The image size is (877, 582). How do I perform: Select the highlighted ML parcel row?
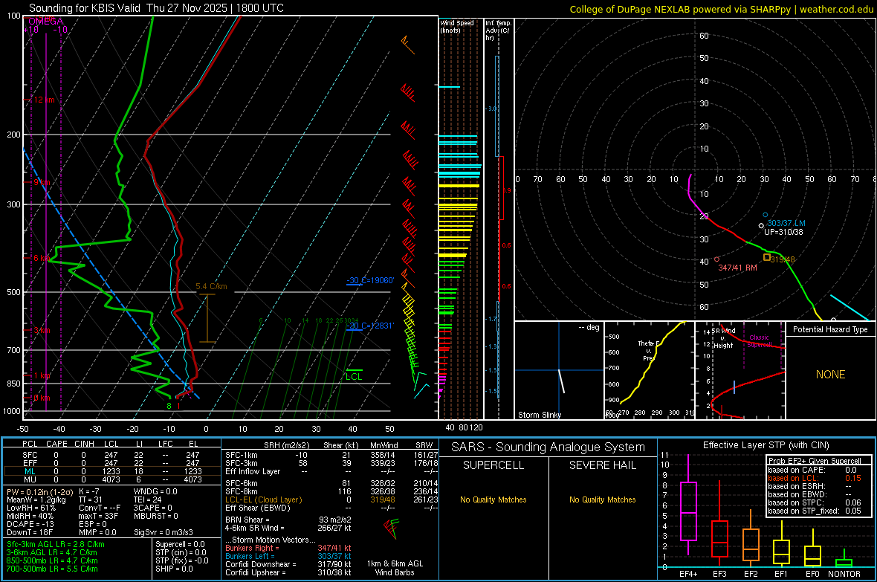click(112, 471)
